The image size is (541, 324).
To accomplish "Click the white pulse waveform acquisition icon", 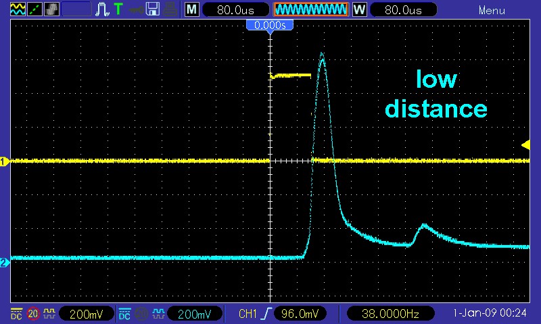I will [103, 9].
